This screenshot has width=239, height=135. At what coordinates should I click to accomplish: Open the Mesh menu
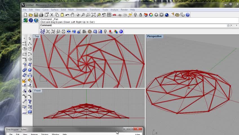(x=71, y=10)
